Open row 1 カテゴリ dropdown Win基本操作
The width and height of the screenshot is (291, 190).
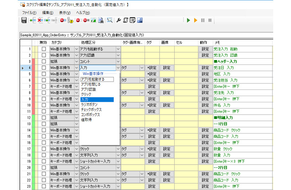[76, 49]
